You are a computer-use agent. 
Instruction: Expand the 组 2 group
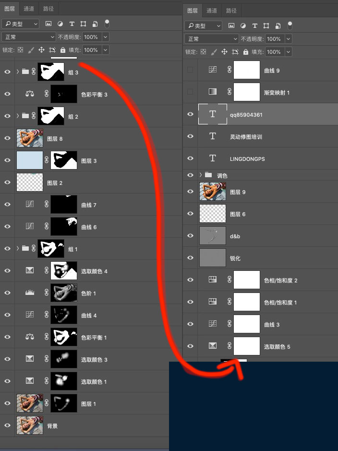18,116
